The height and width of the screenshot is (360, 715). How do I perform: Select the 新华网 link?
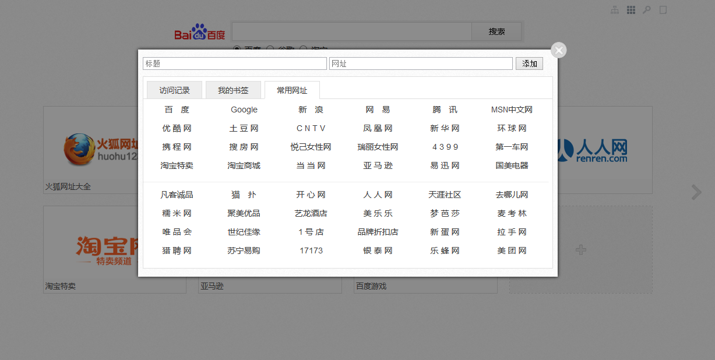tap(445, 128)
